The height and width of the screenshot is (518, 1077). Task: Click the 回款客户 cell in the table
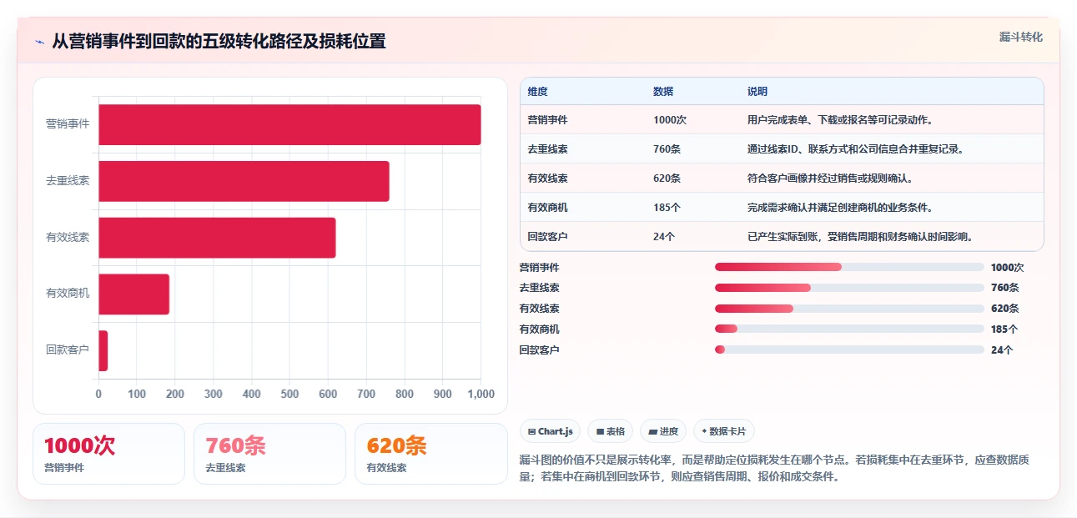[x=548, y=237]
